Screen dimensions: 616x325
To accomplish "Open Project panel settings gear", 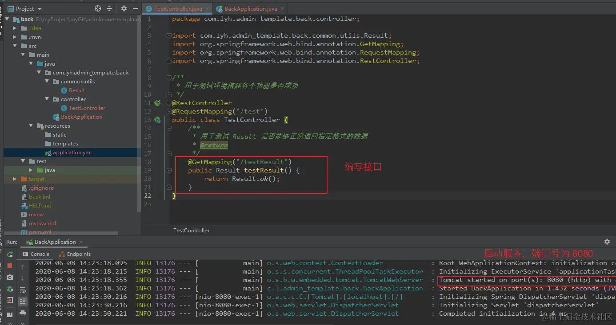I will point(124,8).
